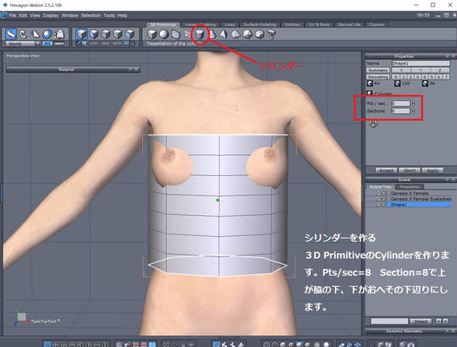Set smoothing level to 2
This screenshot has width=457, height=347.
(410, 77)
